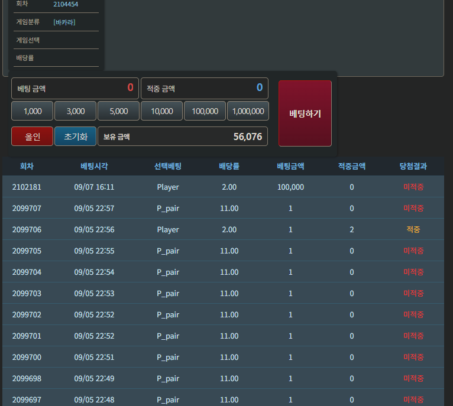The height and width of the screenshot is (406, 453).
Task: Click P_pair selection in round 2099704 row
Action: (168, 272)
